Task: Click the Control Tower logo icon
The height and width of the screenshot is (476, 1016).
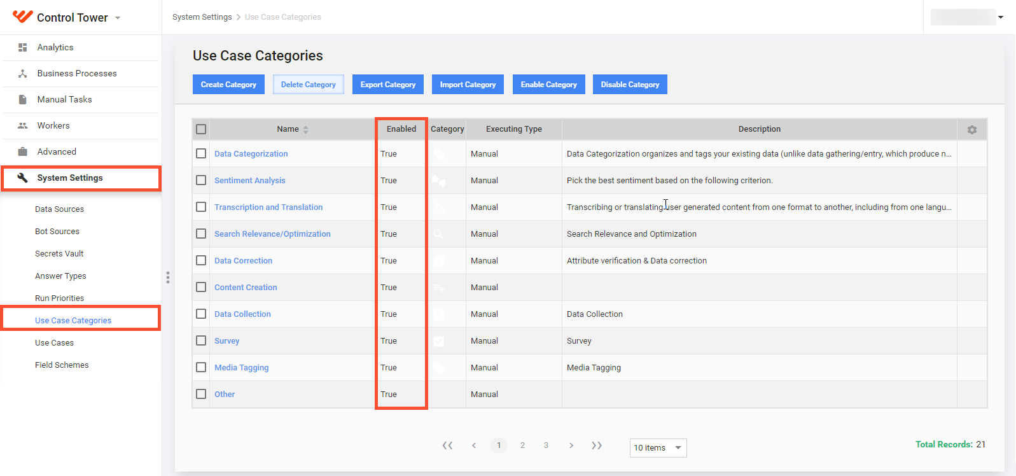Action: coord(22,17)
